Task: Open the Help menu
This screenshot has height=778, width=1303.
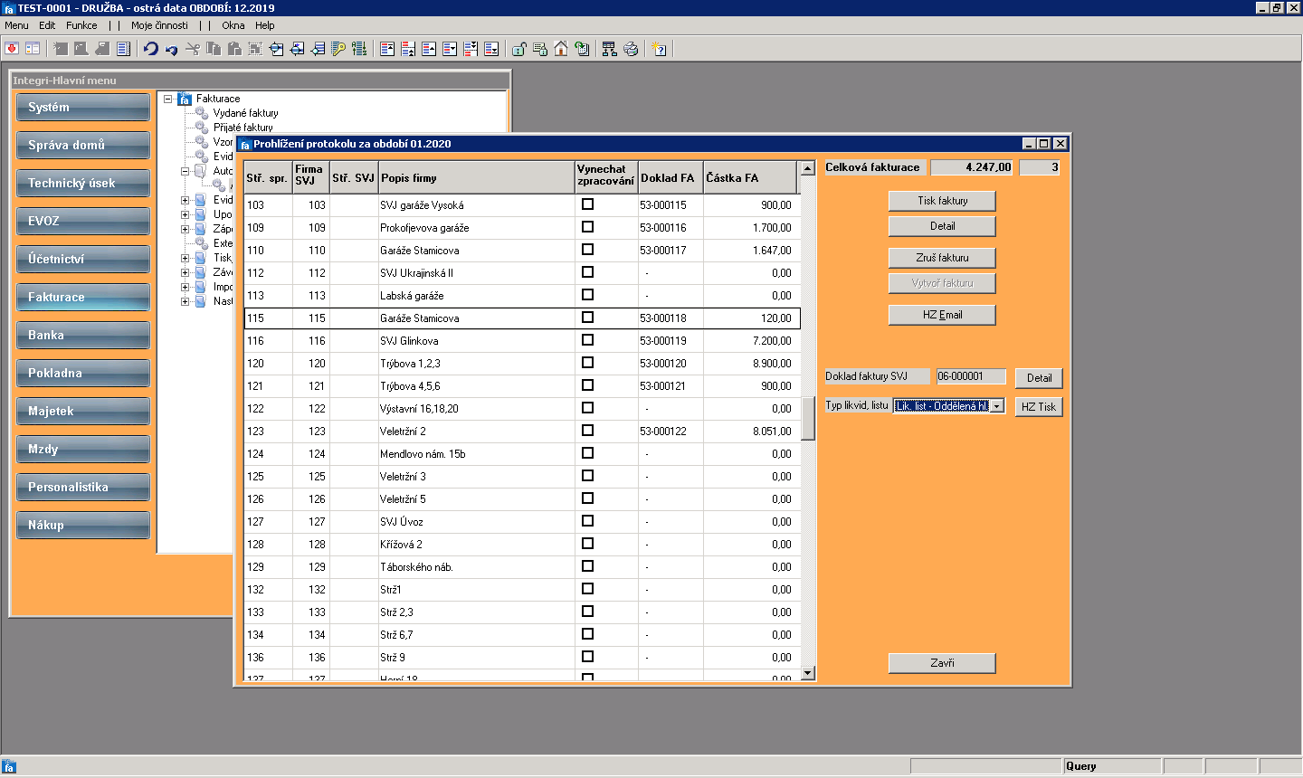Action: point(265,25)
